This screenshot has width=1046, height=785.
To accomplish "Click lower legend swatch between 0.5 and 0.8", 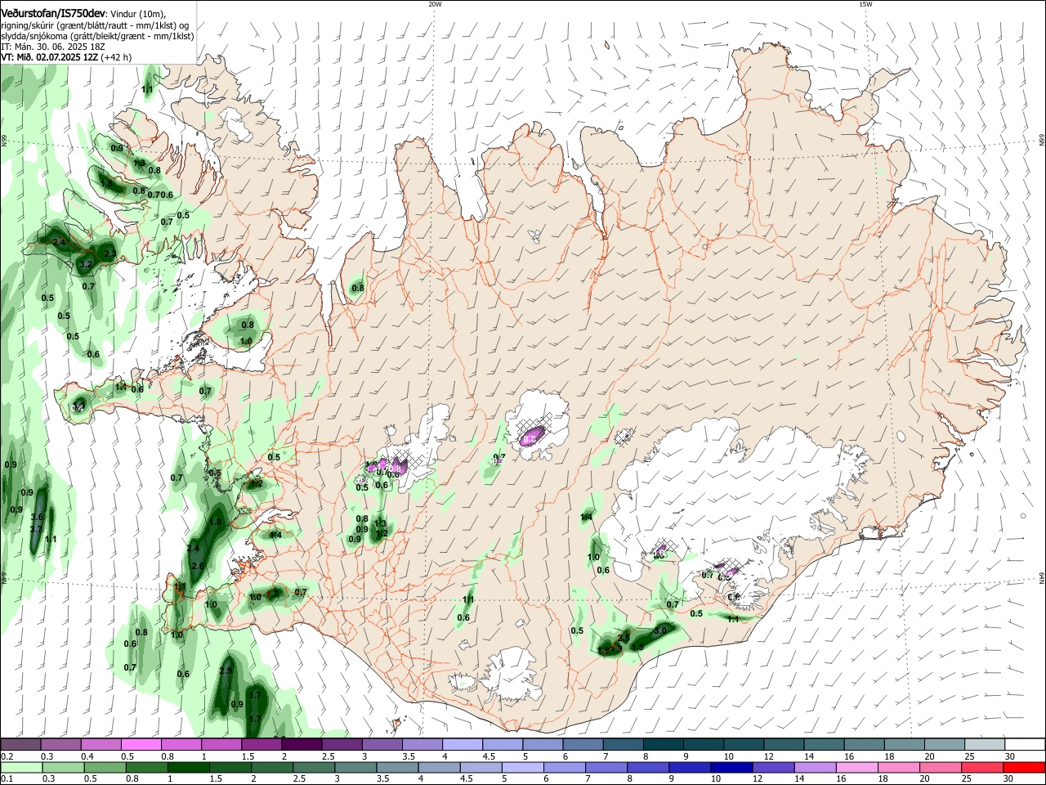I will point(105,767).
